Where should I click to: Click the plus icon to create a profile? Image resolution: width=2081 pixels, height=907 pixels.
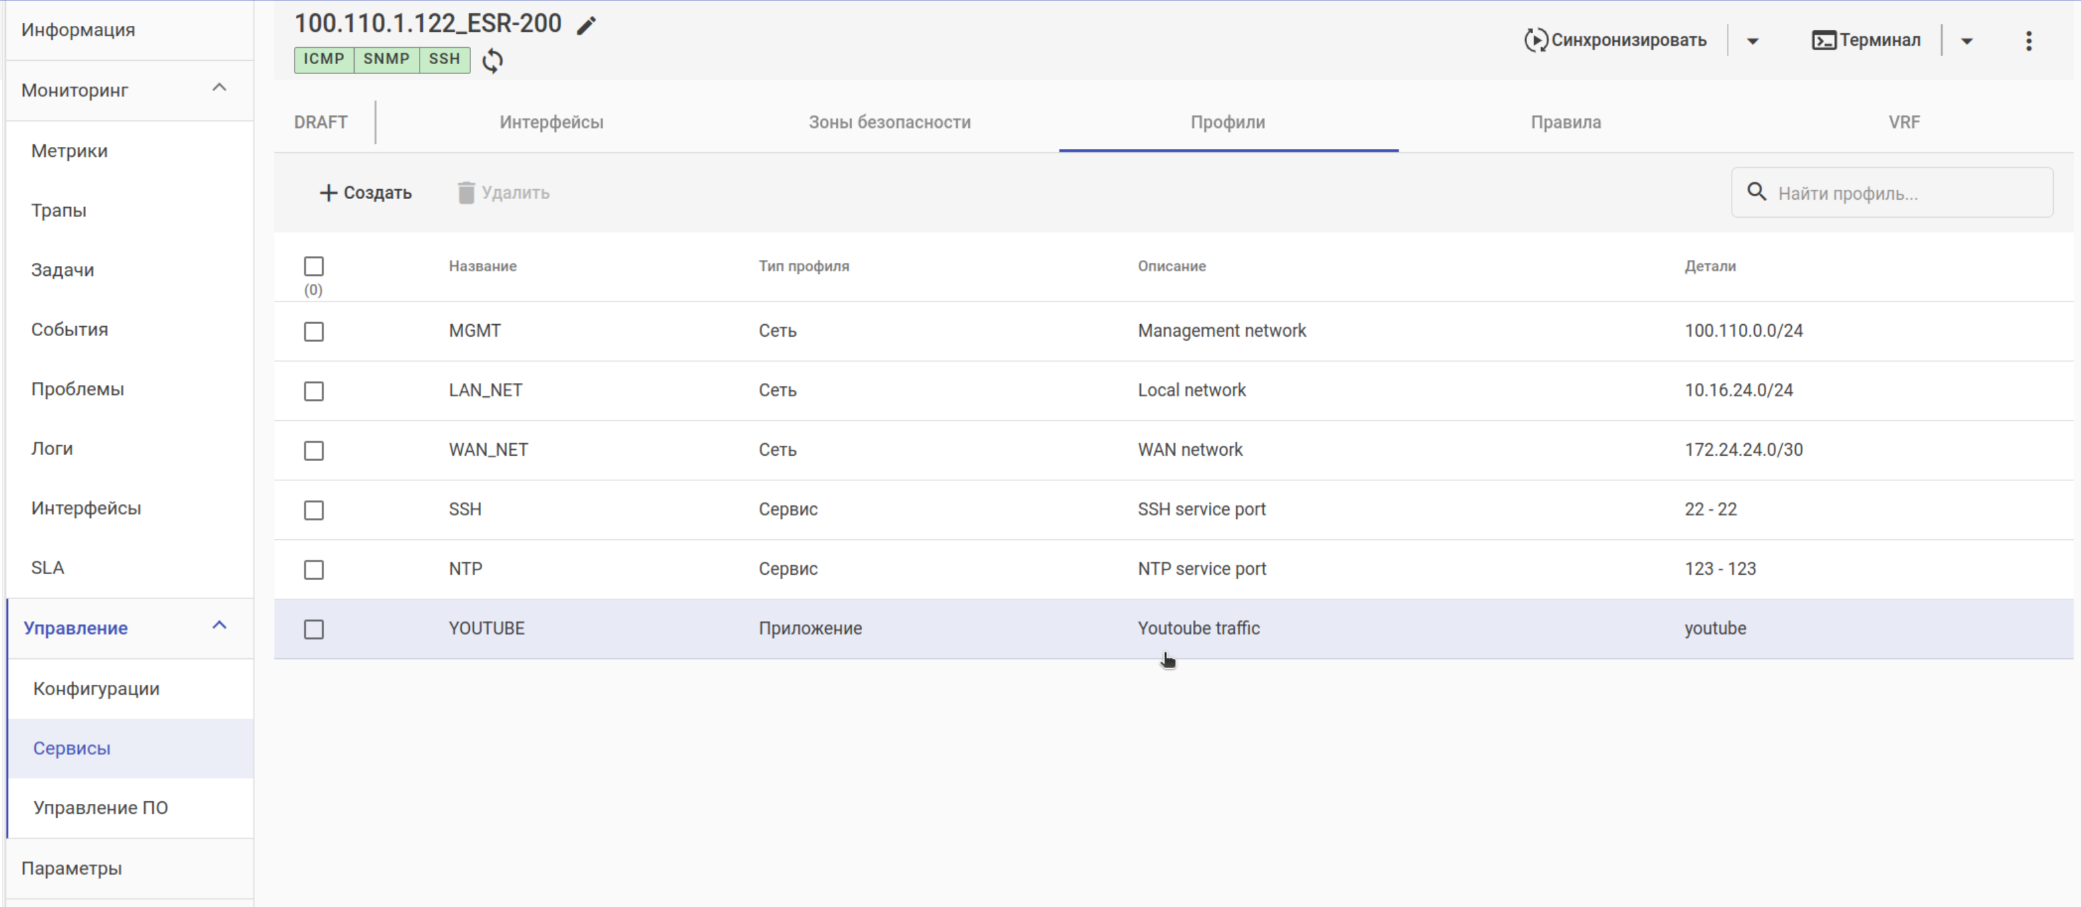click(328, 193)
